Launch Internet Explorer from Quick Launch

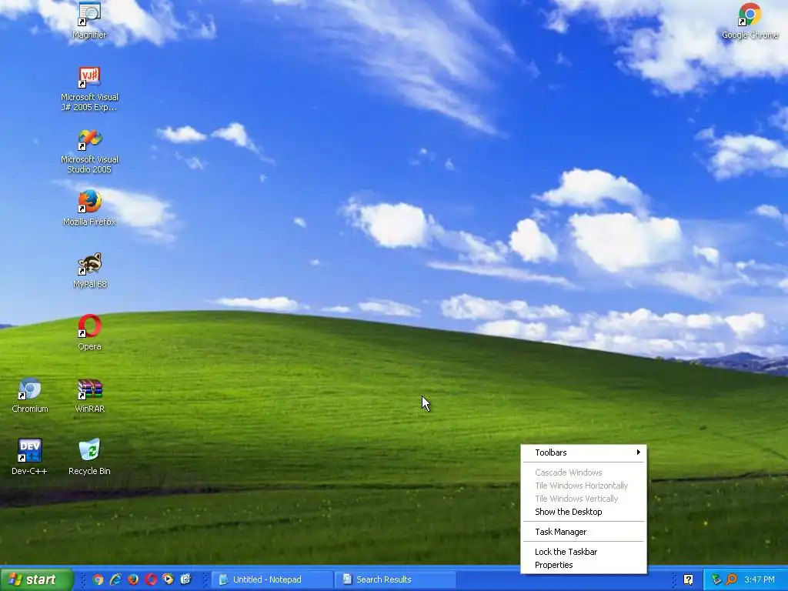coord(115,579)
